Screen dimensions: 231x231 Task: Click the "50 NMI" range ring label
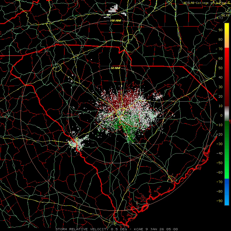tap(115, 68)
